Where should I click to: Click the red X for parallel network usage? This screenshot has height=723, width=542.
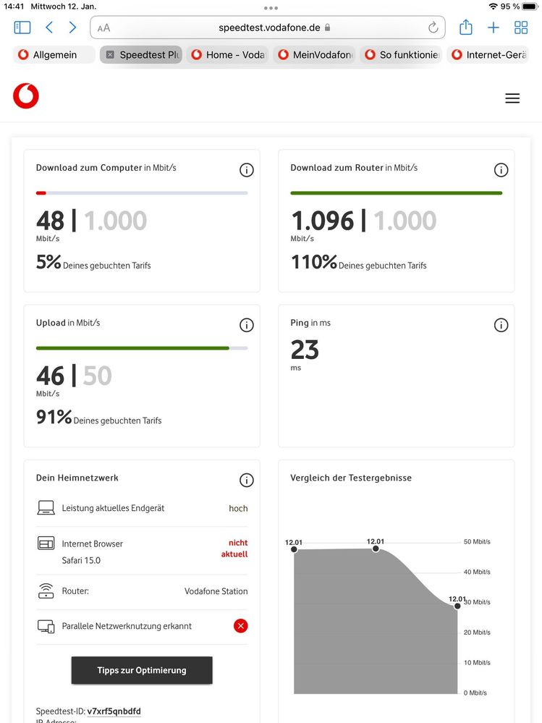[x=240, y=626]
